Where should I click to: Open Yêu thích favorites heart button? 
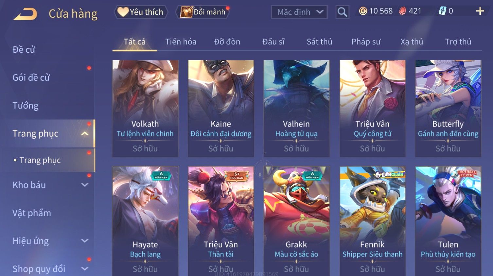pyautogui.click(x=141, y=12)
